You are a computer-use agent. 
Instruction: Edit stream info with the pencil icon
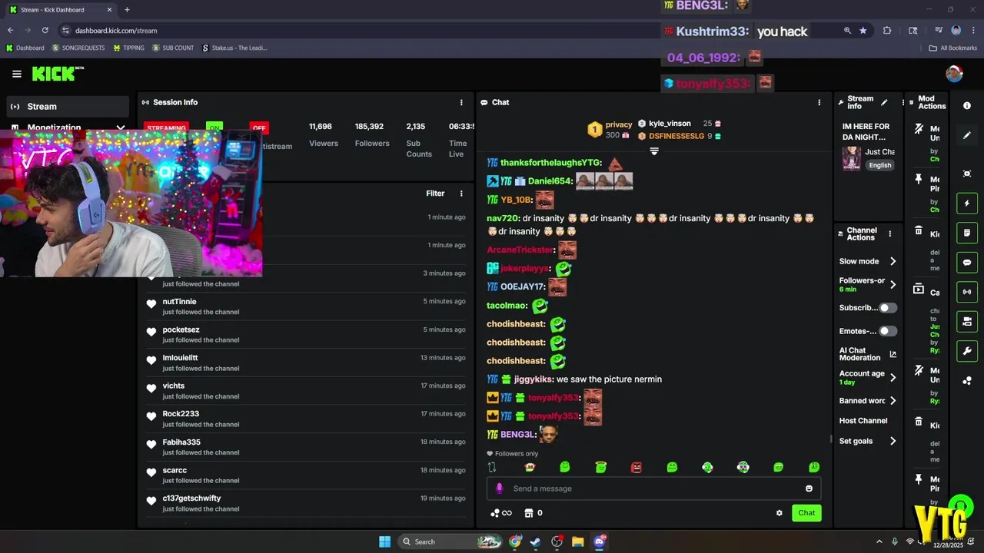coord(884,102)
